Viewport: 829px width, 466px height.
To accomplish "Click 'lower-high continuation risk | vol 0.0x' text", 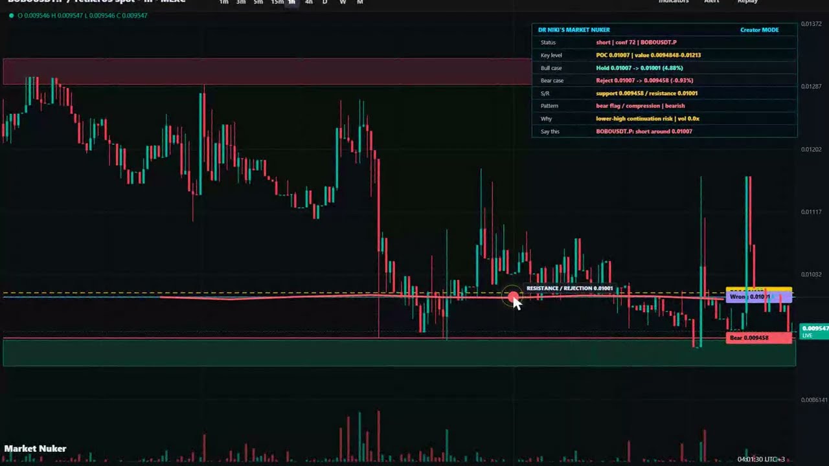I will pos(648,118).
